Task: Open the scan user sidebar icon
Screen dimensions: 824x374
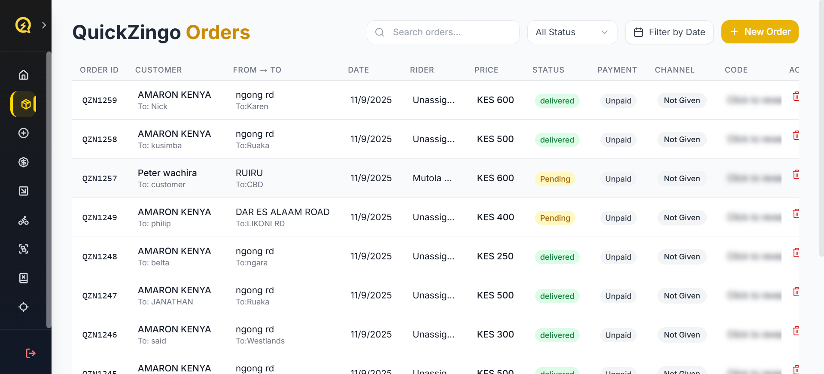Action: 24,249
